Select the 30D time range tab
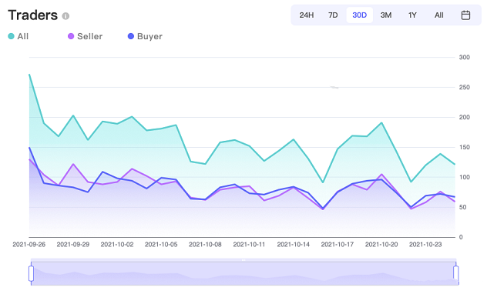The width and height of the screenshot is (487, 294). coord(360,15)
